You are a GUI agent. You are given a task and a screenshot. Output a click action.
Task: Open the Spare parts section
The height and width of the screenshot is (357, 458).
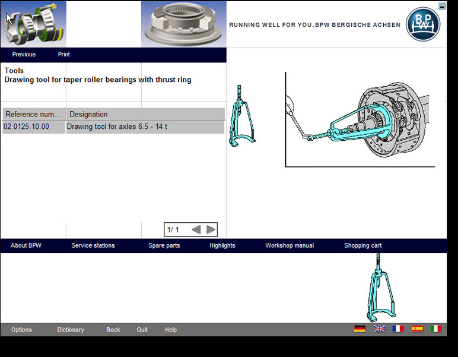(x=164, y=246)
